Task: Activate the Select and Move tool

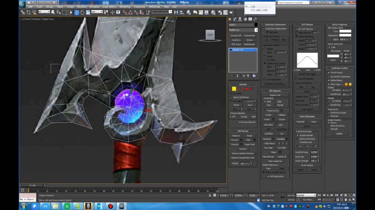Action: click(77, 12)
